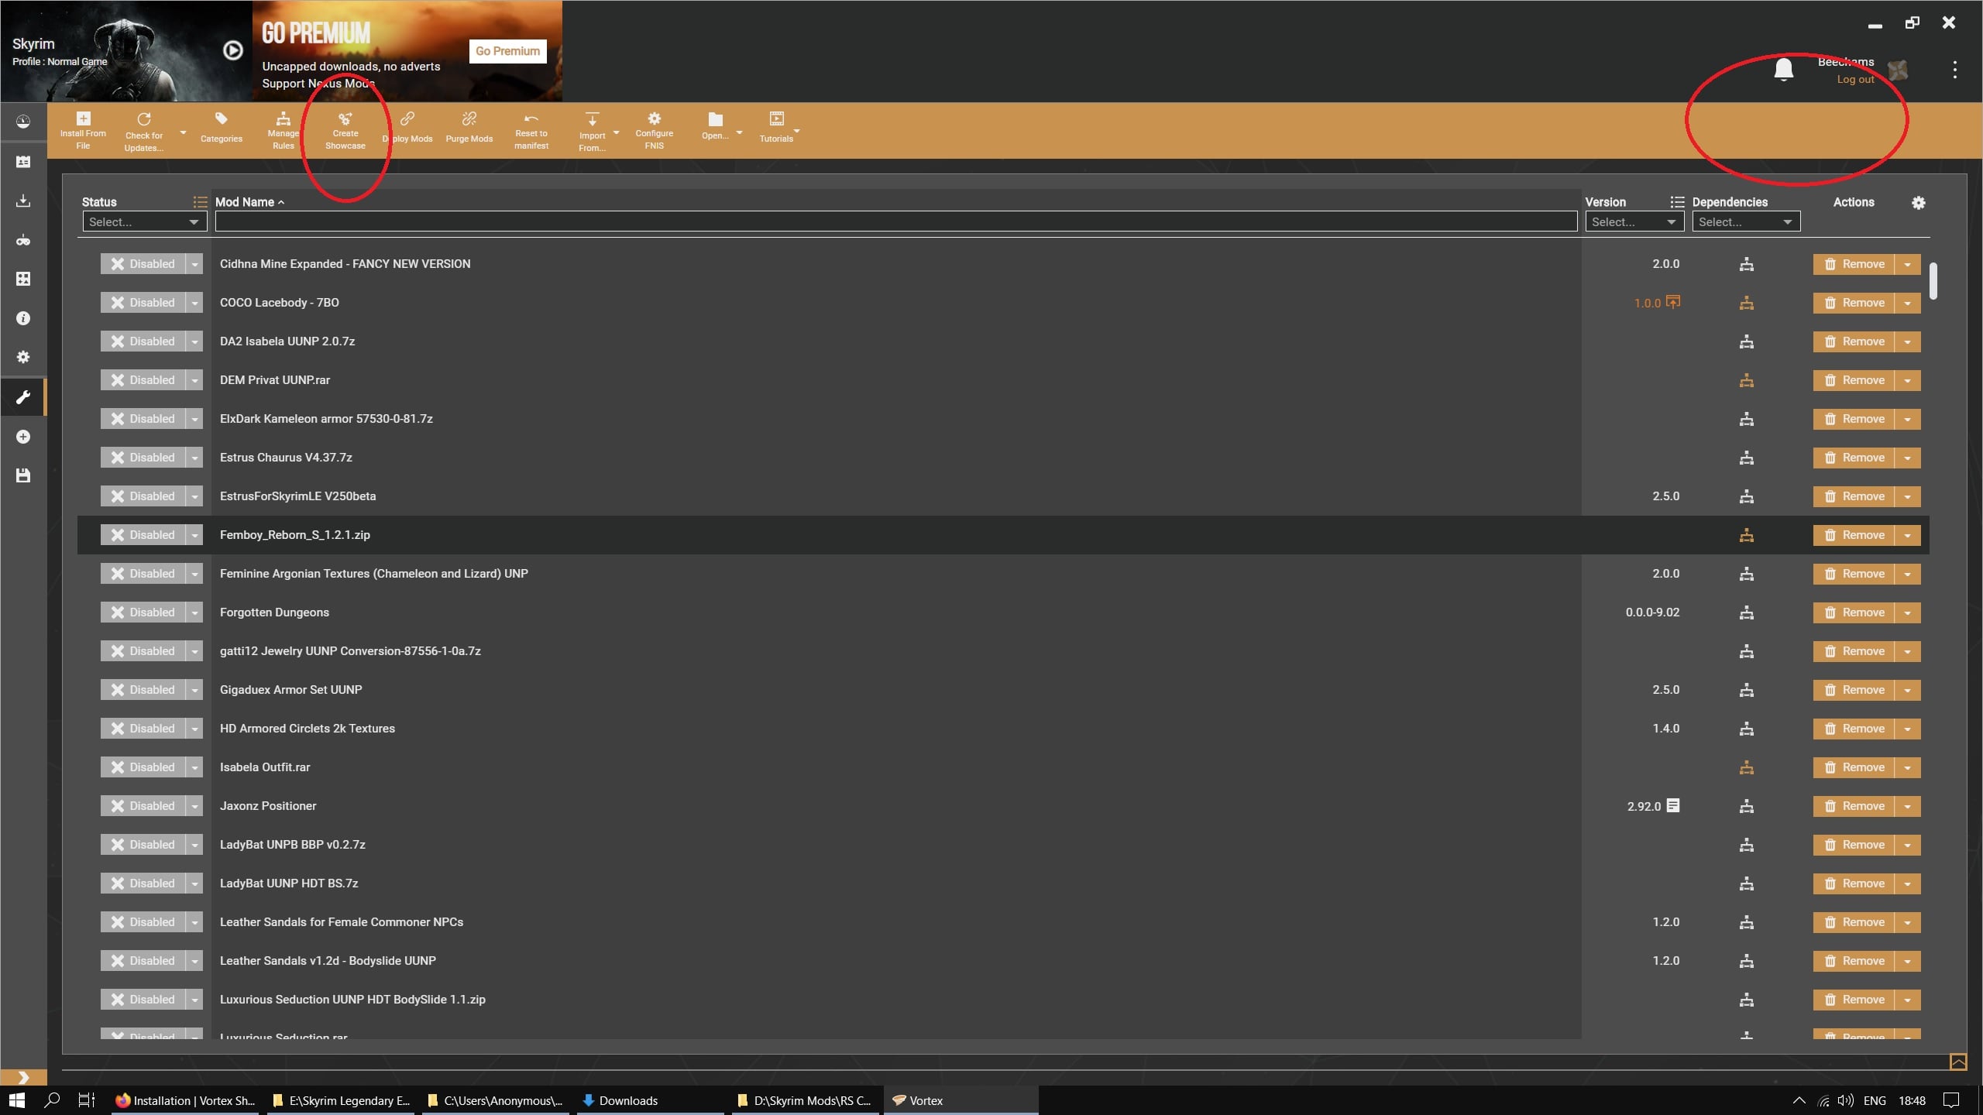This screenshot has width=1983, height=1115.
Task: Click the mod list vertical scrollbar thumb
Action: (1934, 281)
